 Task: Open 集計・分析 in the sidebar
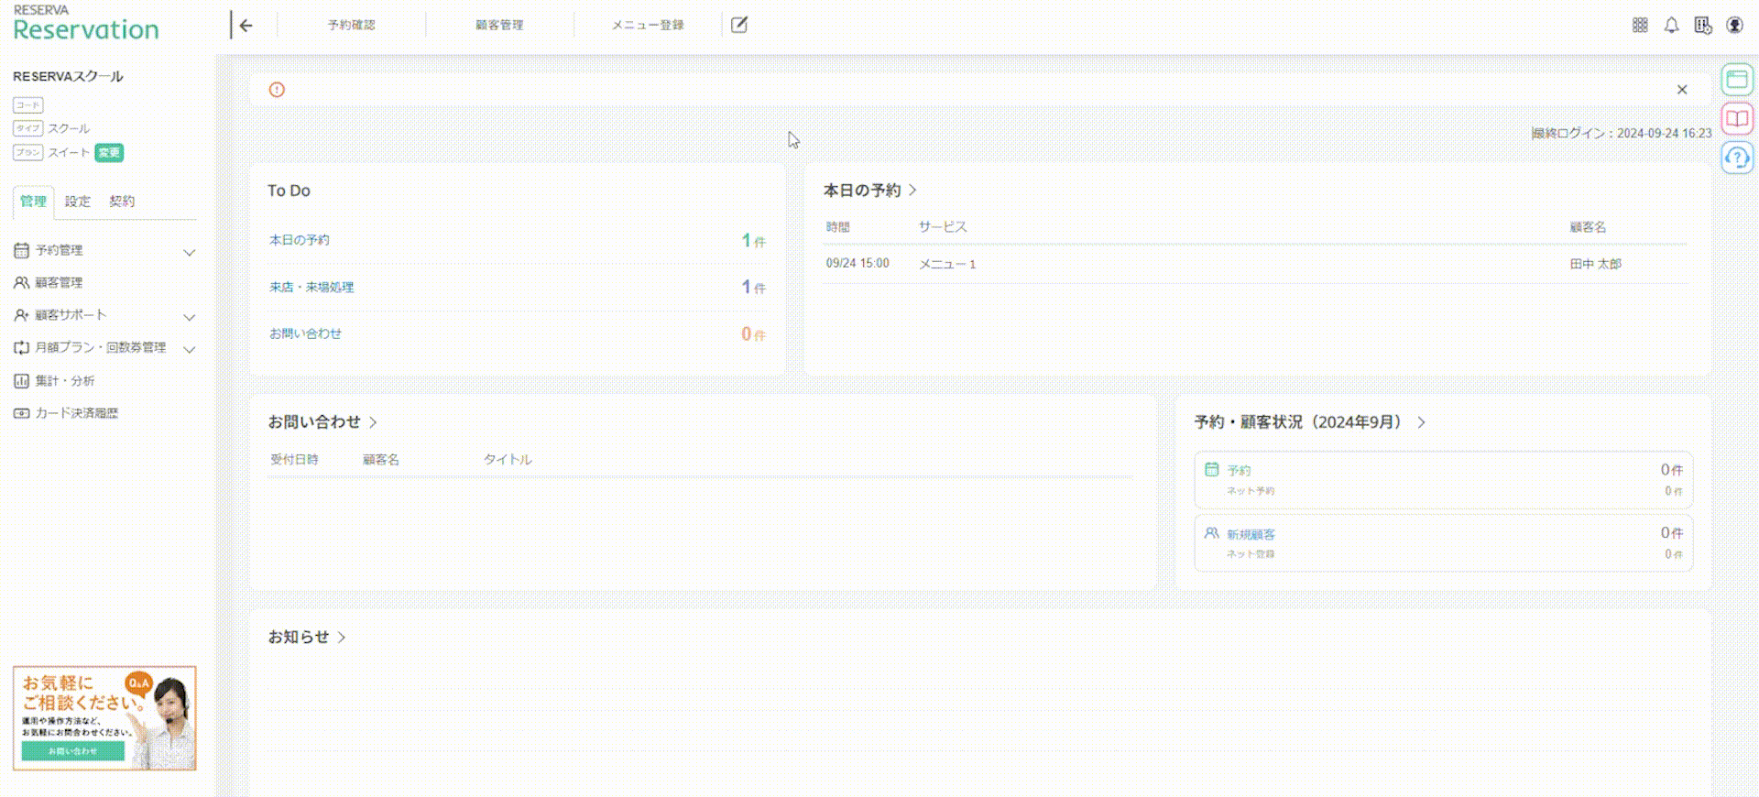(64, 381)
